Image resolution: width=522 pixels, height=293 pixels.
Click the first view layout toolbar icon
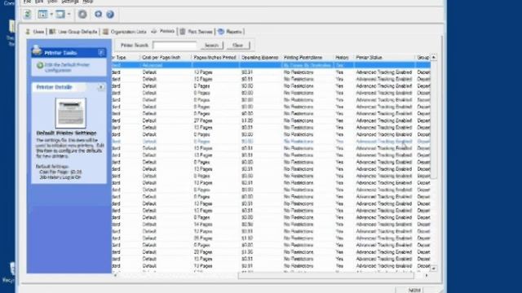click(42, 15)
